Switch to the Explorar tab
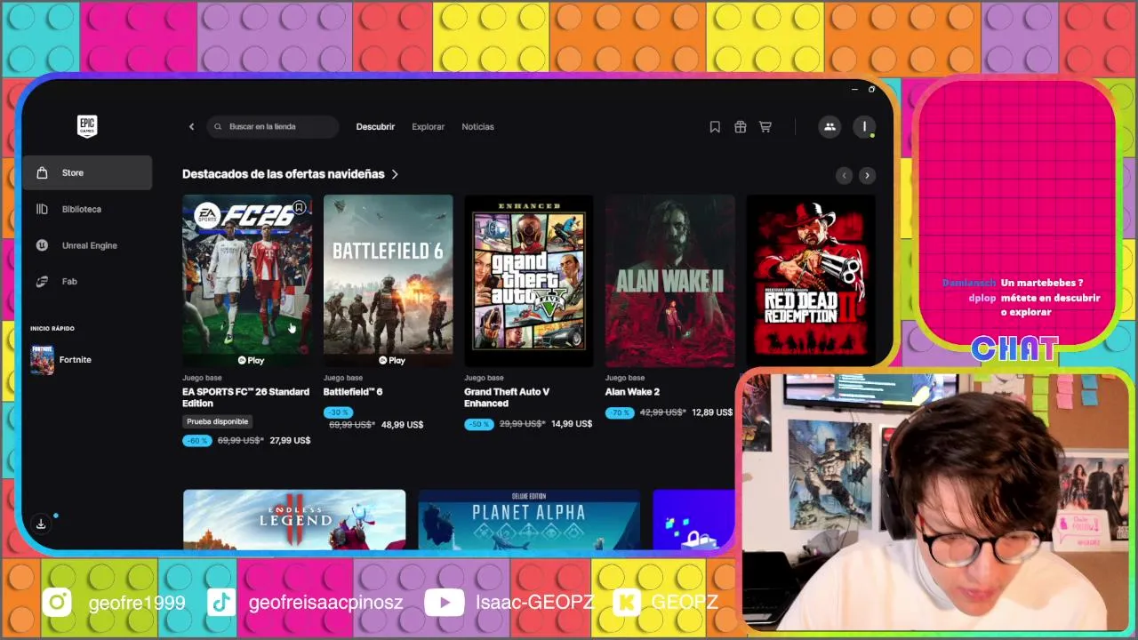1138x640 pixels. click(428, 126)
